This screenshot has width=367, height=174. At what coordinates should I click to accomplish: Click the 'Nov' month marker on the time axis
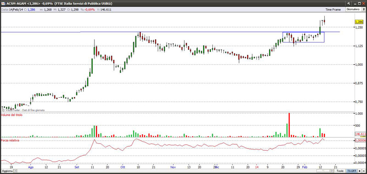173,167
